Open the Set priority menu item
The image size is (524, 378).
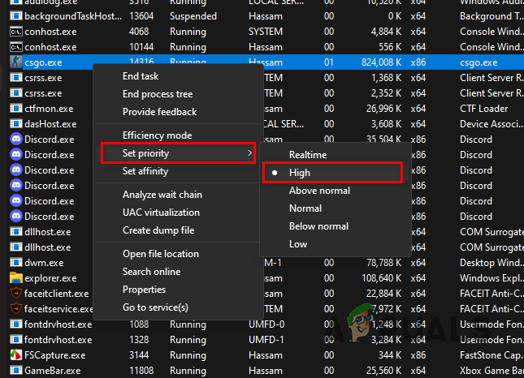pyautogui.click(x=178, y=153)
